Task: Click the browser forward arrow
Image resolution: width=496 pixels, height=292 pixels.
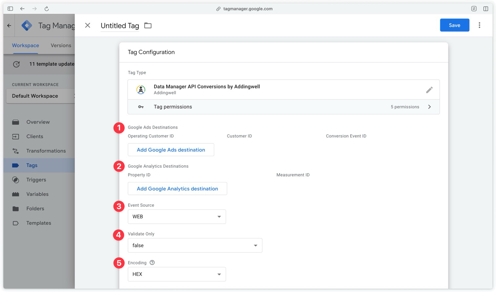Action: [x=34, y=9]
